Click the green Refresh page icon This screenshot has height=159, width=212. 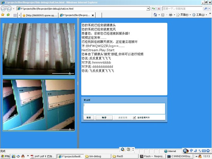[x=153, y=9]
